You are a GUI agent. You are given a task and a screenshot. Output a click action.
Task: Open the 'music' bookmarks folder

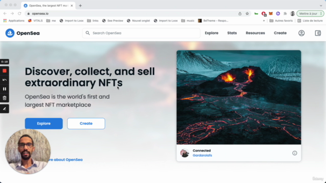coord(188,21)
